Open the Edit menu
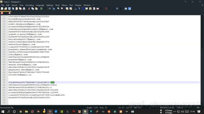Viewport: 204px width, 114px height. [x=8, y=5]
